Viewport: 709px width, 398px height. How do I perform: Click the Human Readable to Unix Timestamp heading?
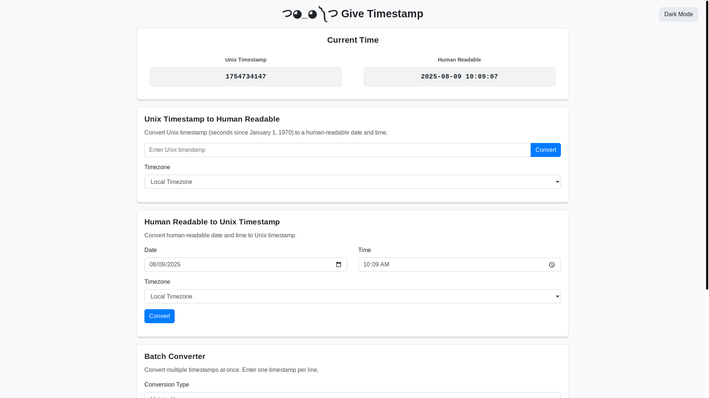point(212,222)
